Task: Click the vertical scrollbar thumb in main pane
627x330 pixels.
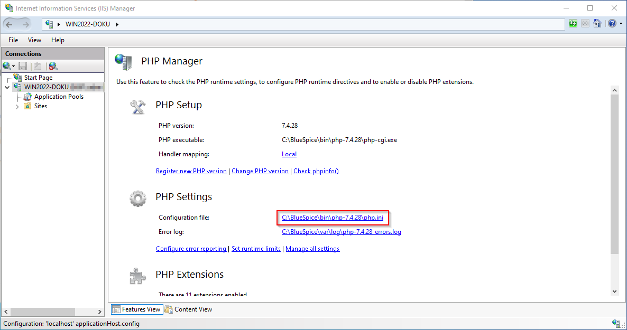Action: (x=615, y=174)
